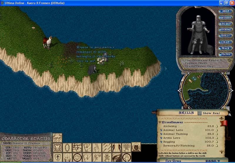Select the Alchemy skill row
Viewport: 235px width, 163px height.
pyautogui.click(x=189, y=126)
